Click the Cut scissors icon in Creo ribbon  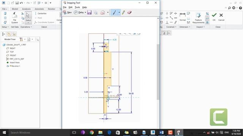pos(23,14)
